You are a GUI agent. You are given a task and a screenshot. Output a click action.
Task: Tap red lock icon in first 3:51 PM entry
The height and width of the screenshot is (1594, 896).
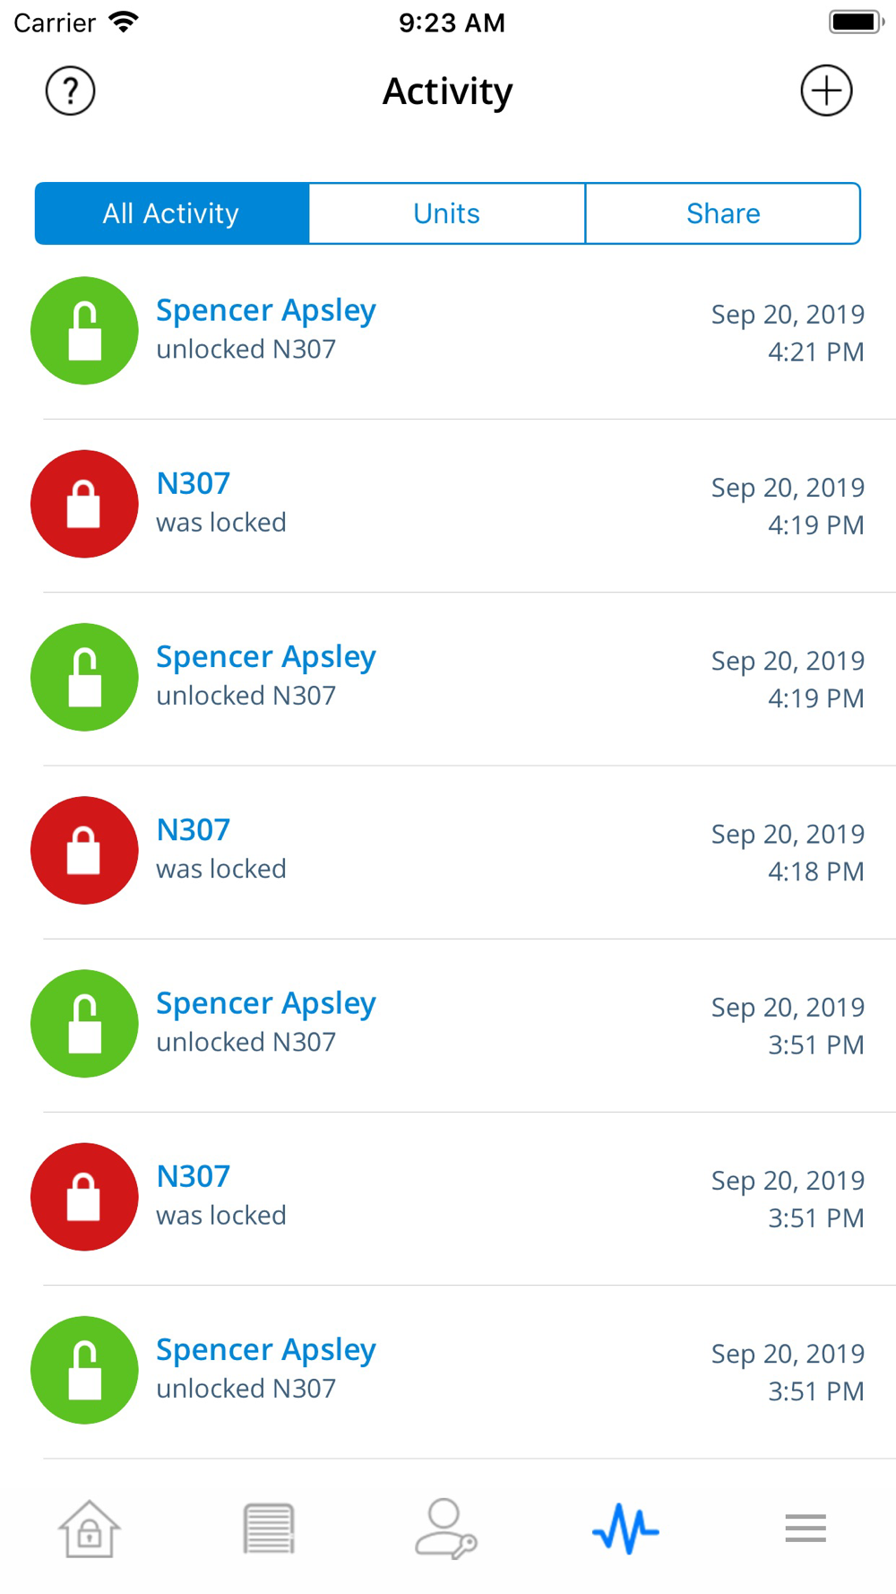click(84, 1197)
